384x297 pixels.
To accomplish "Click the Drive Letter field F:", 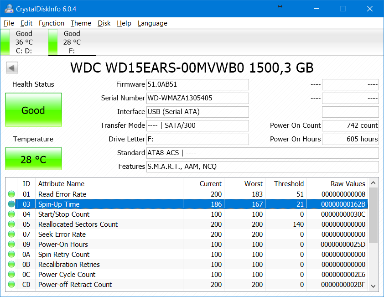I will point(197,140).
